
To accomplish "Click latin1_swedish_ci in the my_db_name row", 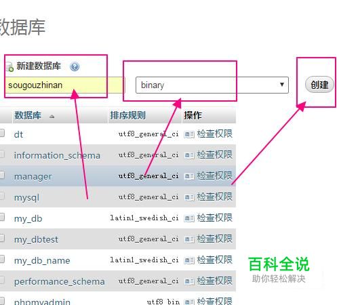I will [144, 260].
